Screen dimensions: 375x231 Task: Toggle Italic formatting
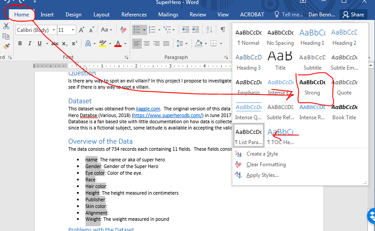[30, 43]
